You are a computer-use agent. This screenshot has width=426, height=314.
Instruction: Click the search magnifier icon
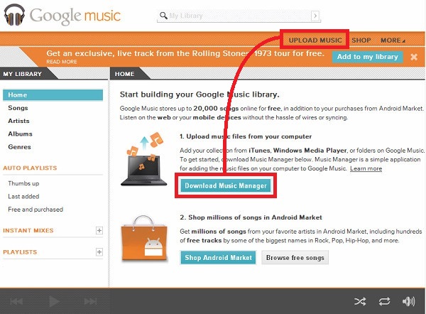[163, 16]
